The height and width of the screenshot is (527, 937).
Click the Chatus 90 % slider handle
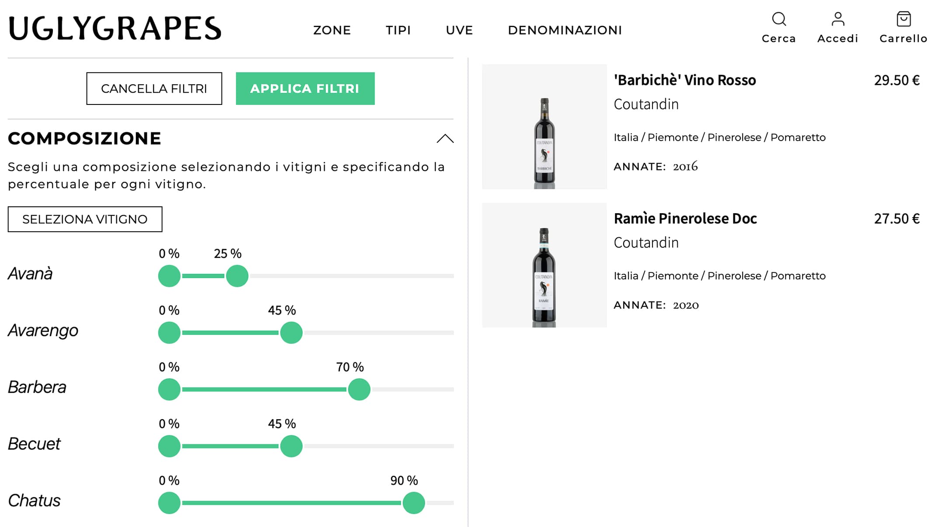414,503
